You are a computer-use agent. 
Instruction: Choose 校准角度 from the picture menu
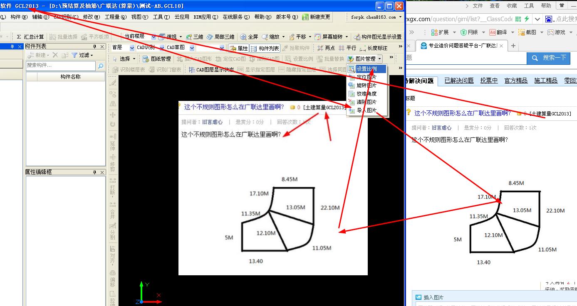point(367,93)
